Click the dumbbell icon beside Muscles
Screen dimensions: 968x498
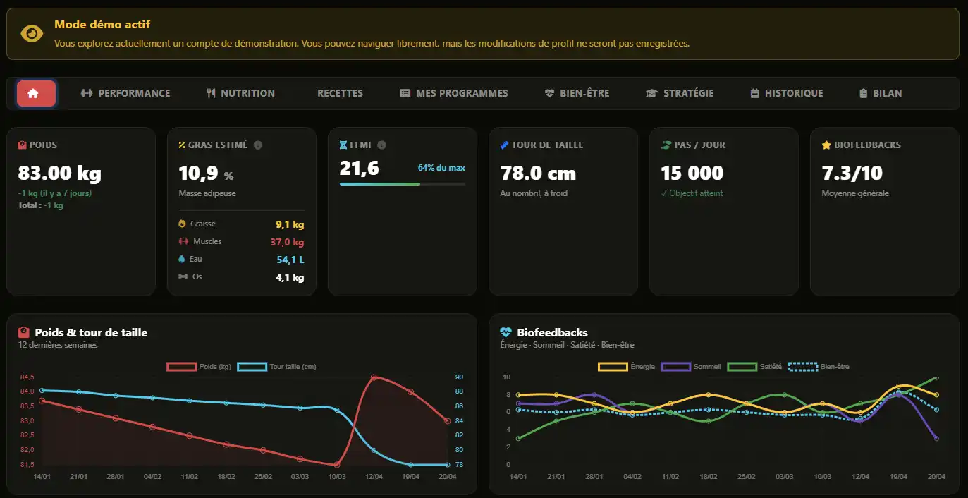pos(183,241)
